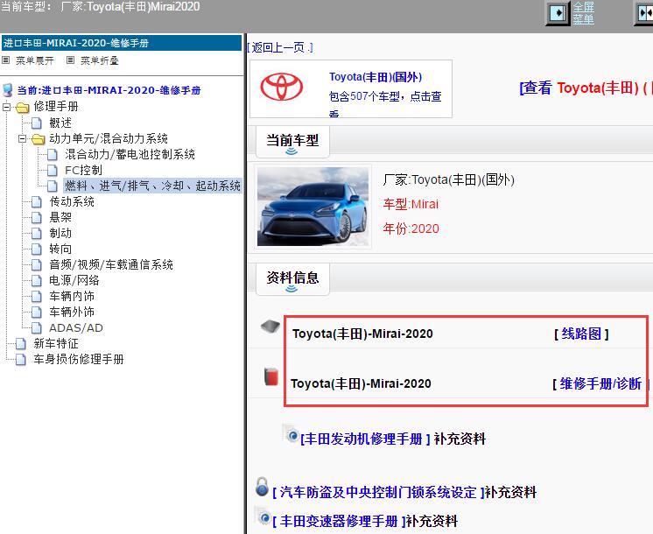The width and height of the screenshot is (653, 534).
Task: Open the 悬架 section
Action: click(x=60, y=217)
